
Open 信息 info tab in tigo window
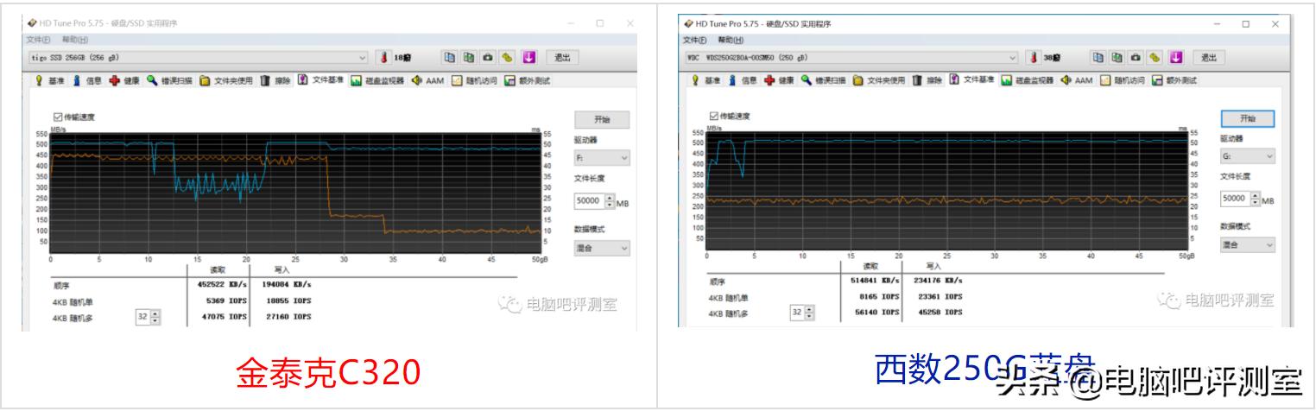(x=88, y=80)
